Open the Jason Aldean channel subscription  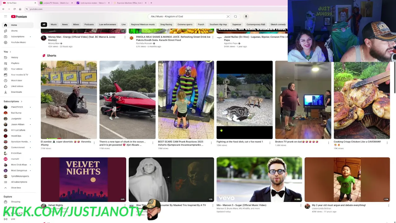[18, 124]
